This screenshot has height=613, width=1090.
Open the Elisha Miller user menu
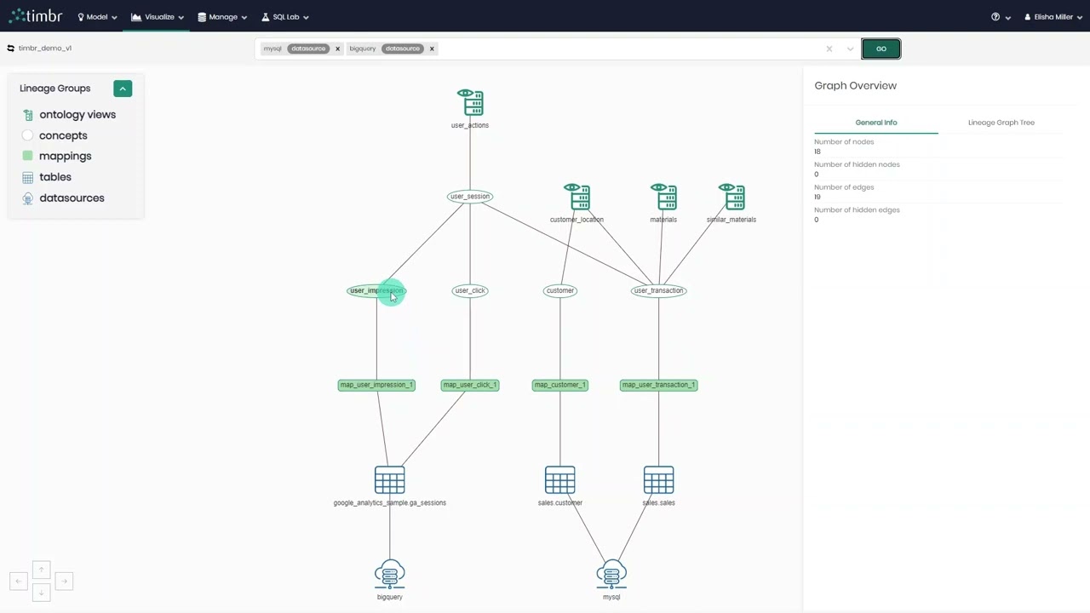[x=1053, y=17]
